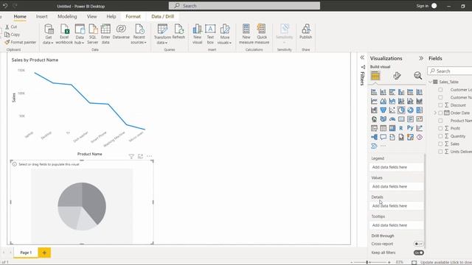This screenshot has height=265, width=472.
Task: Click the Values 'Add data fields here' well
Action: point(396,186)
